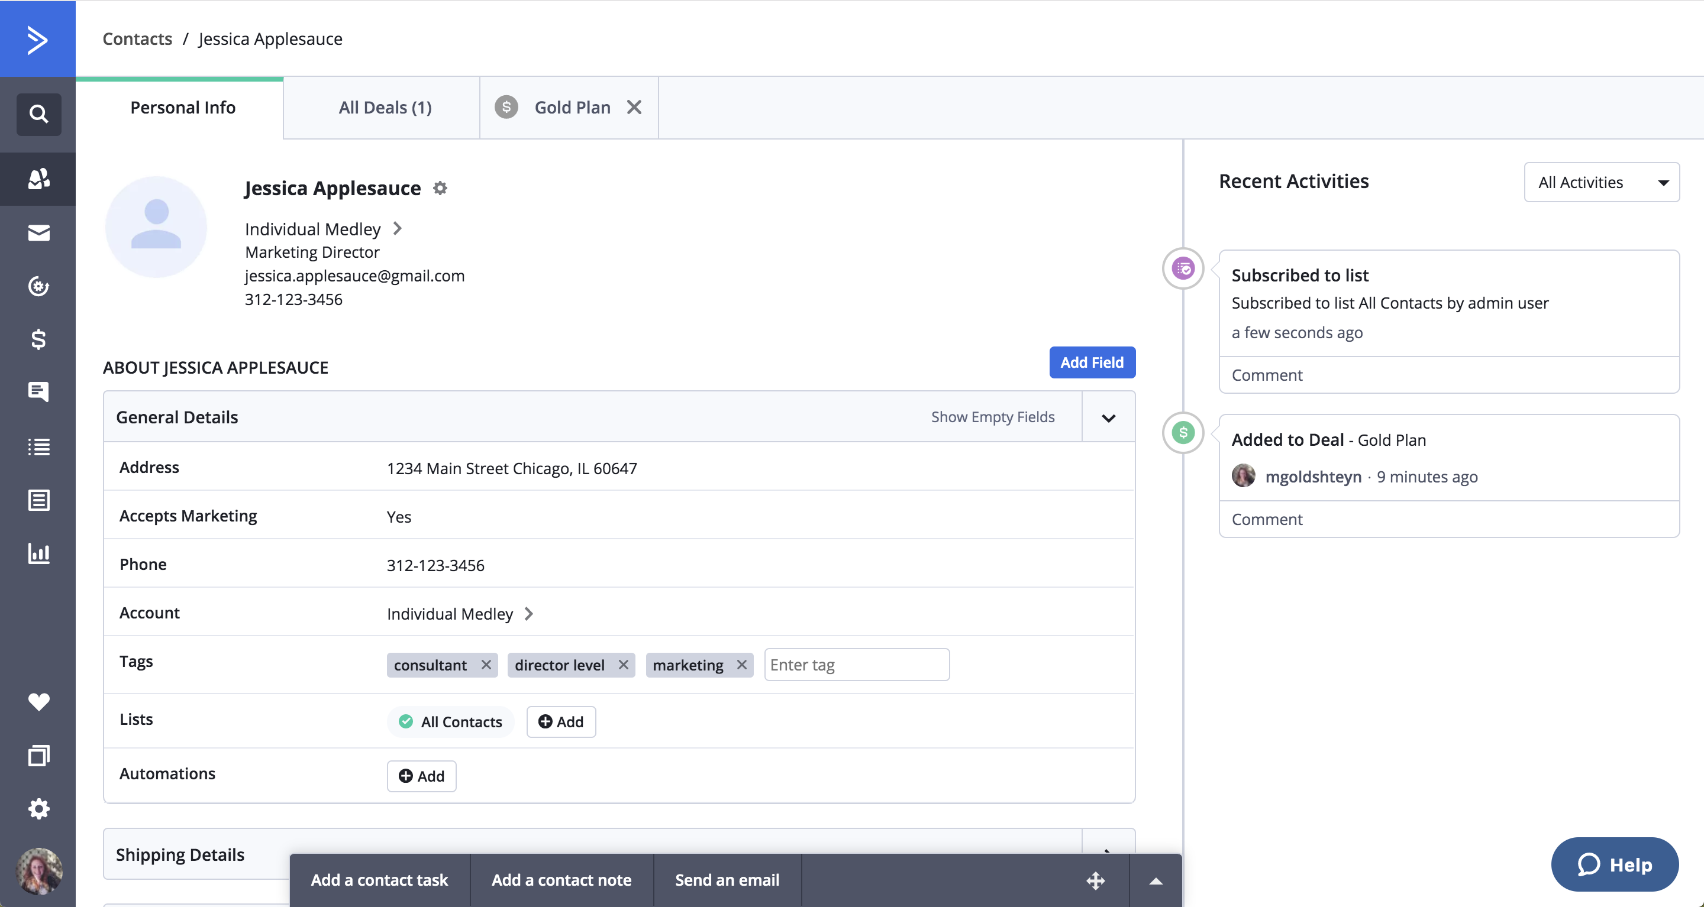
Task: Collapse the General Details section
Action: [1109, 418]
